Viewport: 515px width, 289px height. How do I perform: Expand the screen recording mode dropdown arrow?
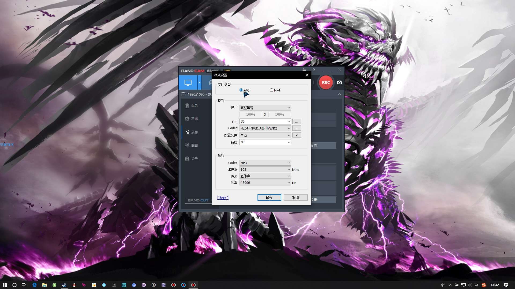199,82
